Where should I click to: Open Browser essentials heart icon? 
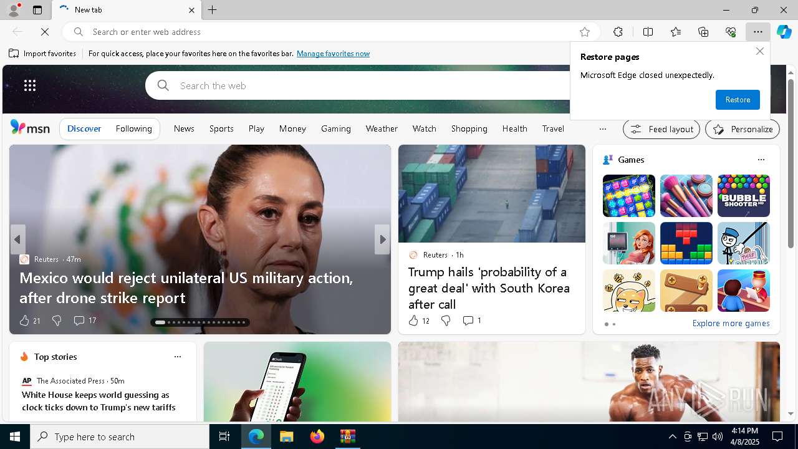pos(731,32)
